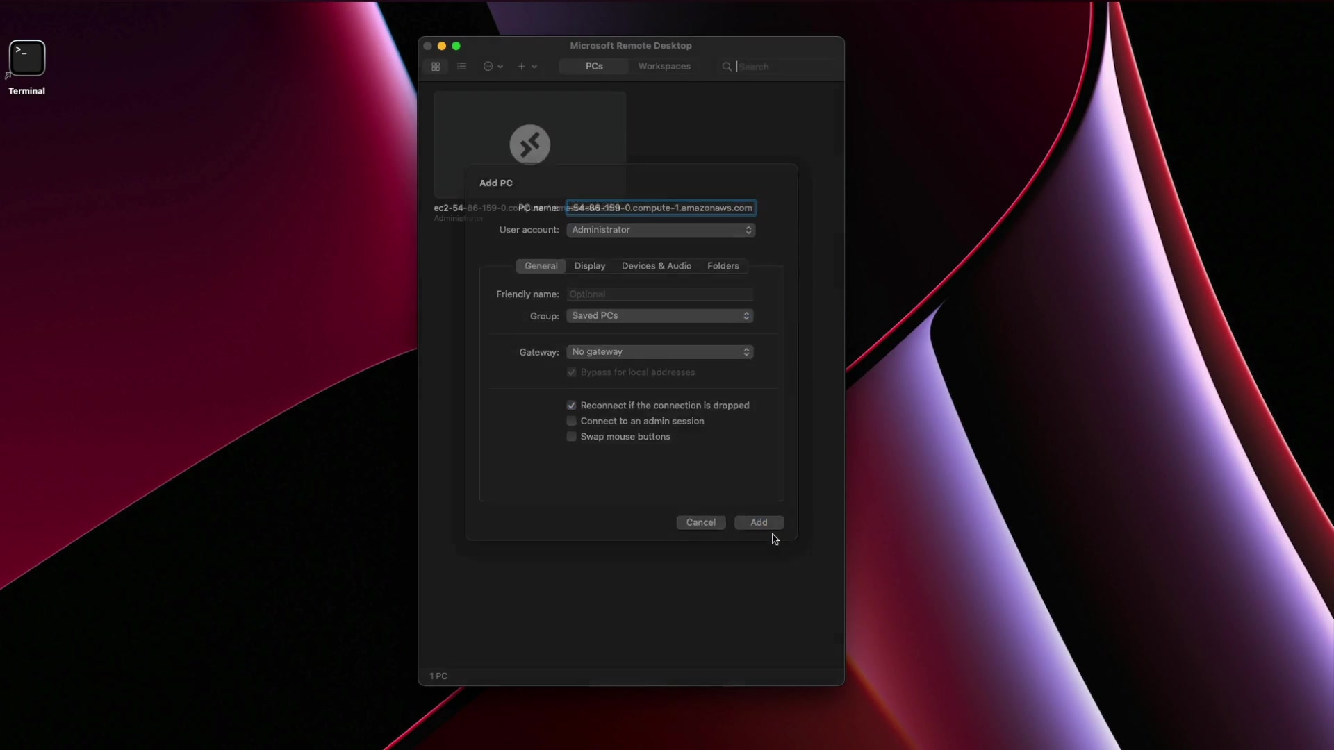The image size is (1334, 750).
Task: Switch to grid view icon
Action: [x=436, y=67]
